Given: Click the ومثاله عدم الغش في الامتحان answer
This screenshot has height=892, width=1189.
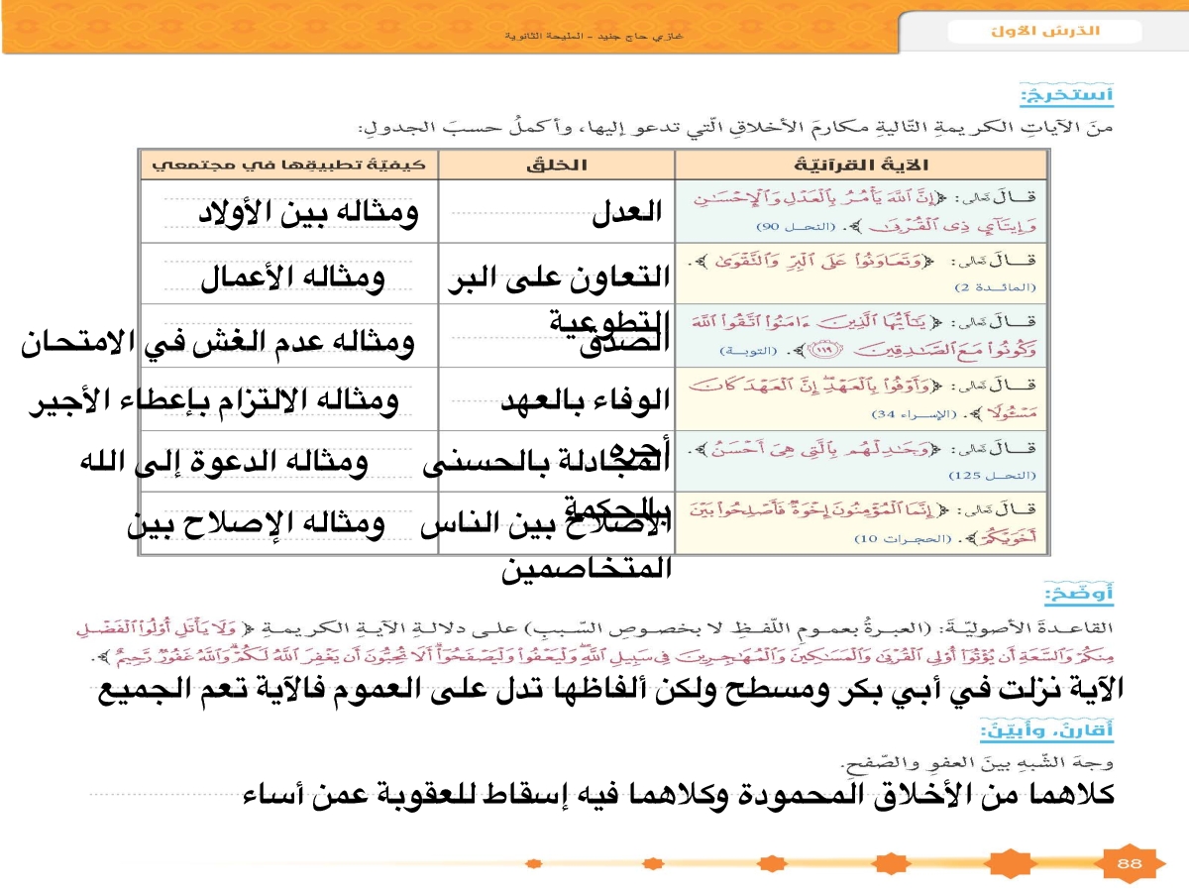Looking at the screenshot, I should pos(217,343).
